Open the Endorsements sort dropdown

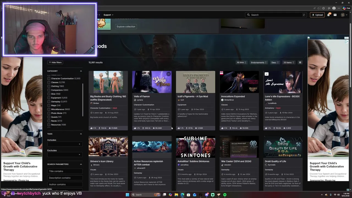point(259,62)
